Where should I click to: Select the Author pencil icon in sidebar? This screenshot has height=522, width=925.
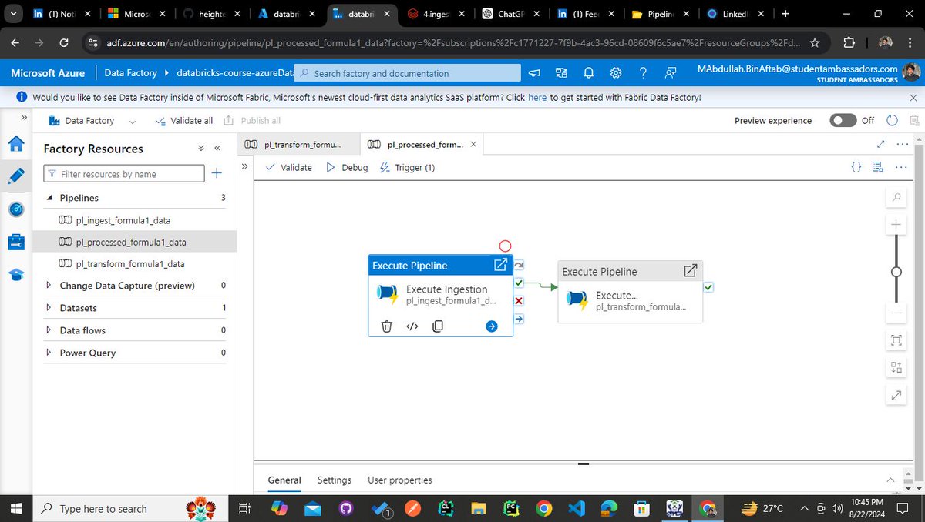16,175
